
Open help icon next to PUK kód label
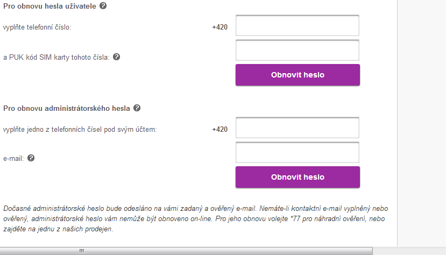coord(116,56)
